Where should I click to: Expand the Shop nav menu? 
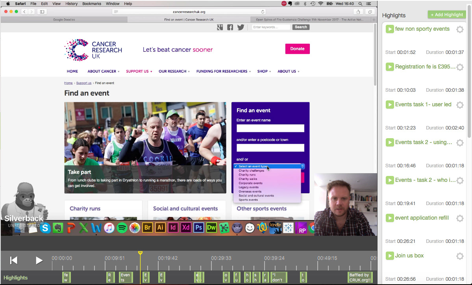tap(264, 71)
